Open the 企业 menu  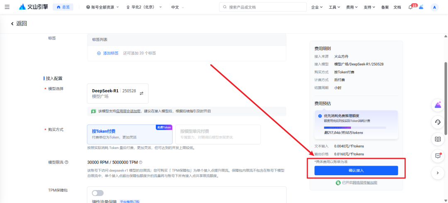click(317, 7)
